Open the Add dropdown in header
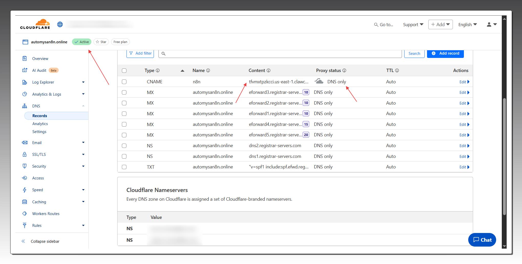522x264 pixels. 440,24
